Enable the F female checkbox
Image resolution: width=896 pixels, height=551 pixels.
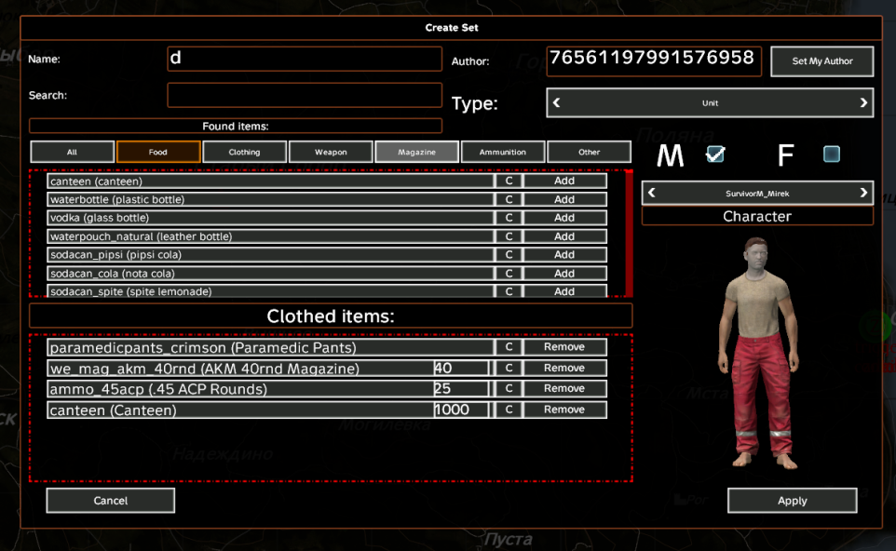[x=832, y=155]
